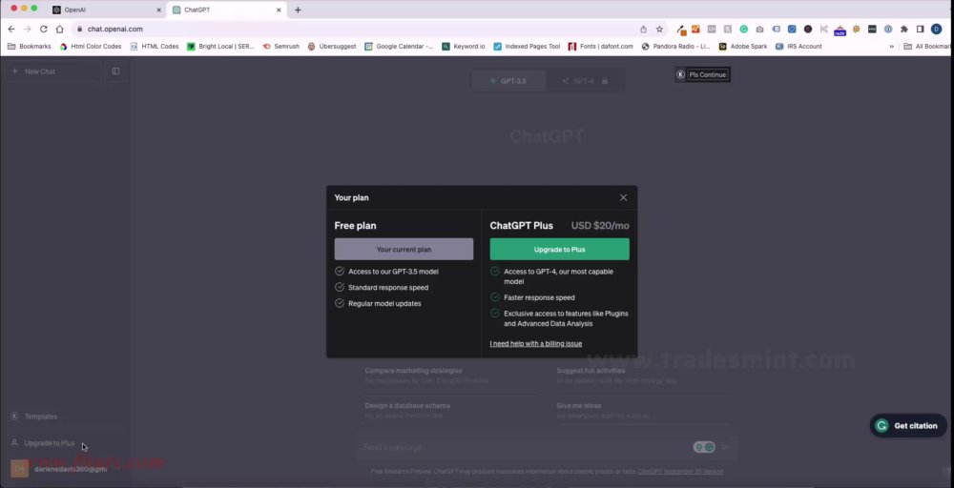The image size is (954, 488).
Task: Toggle the browser side panel icon
Action: 920,29
